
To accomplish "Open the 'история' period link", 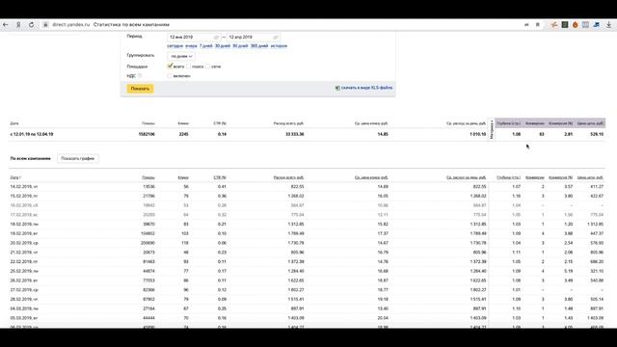I will pyautogui.click(x=279, y=46).
